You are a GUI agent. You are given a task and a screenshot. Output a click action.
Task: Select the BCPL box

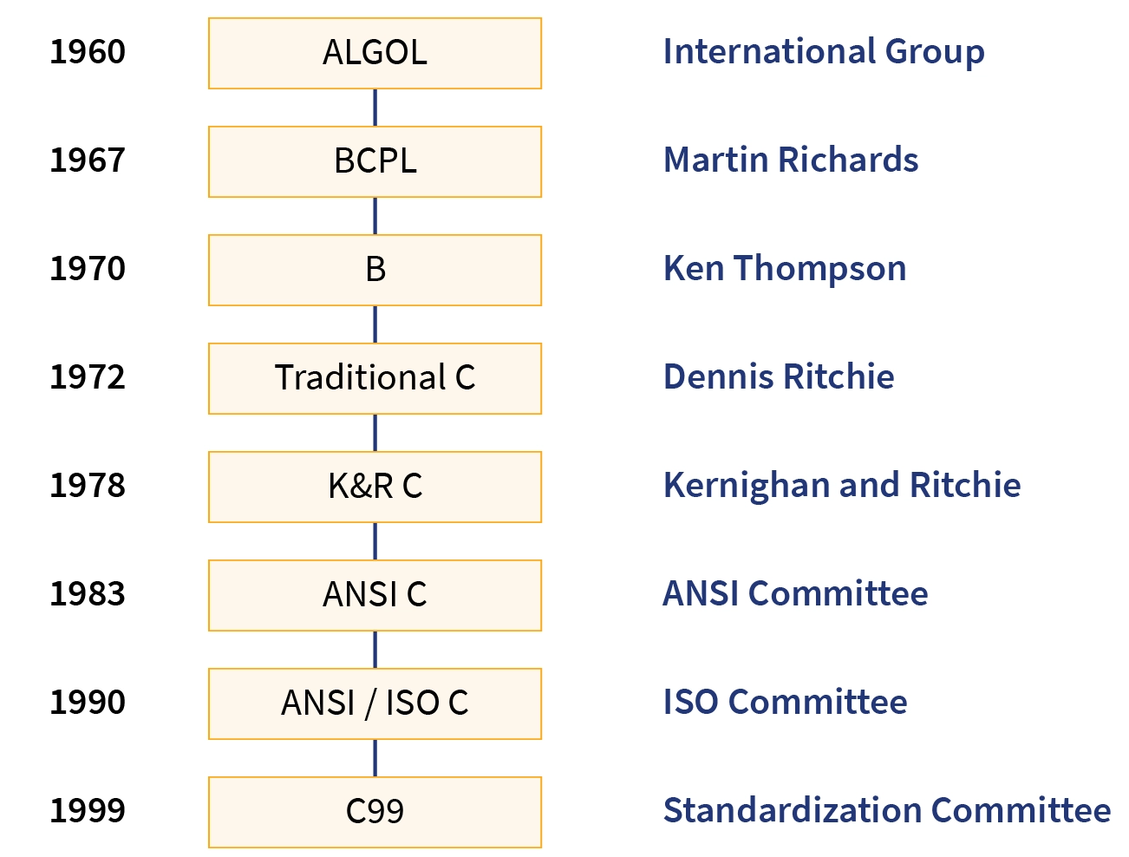pyautogui.click(x=375, y=161)
